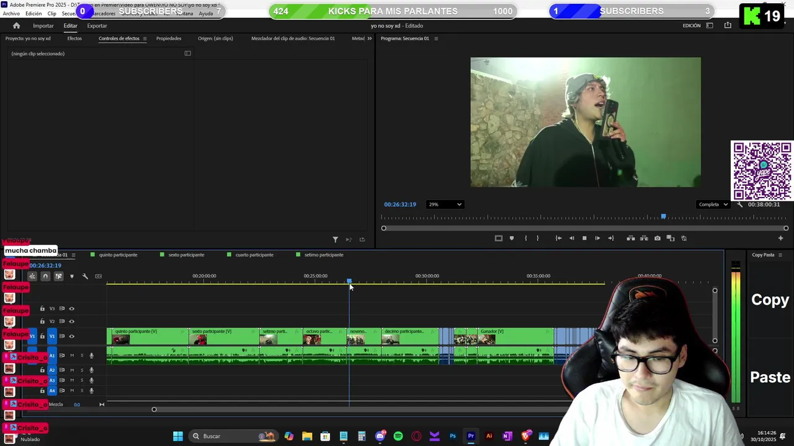Screen dimensions: 794x446
Task: Open the Archivo menu
Action: point(11,14)
